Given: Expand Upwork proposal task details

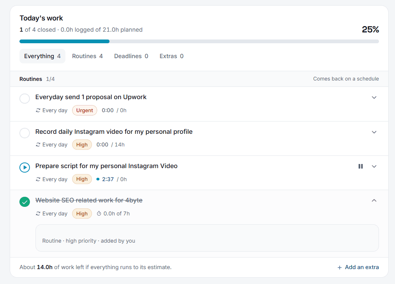Looking at the screenshot, I should 374,98.
